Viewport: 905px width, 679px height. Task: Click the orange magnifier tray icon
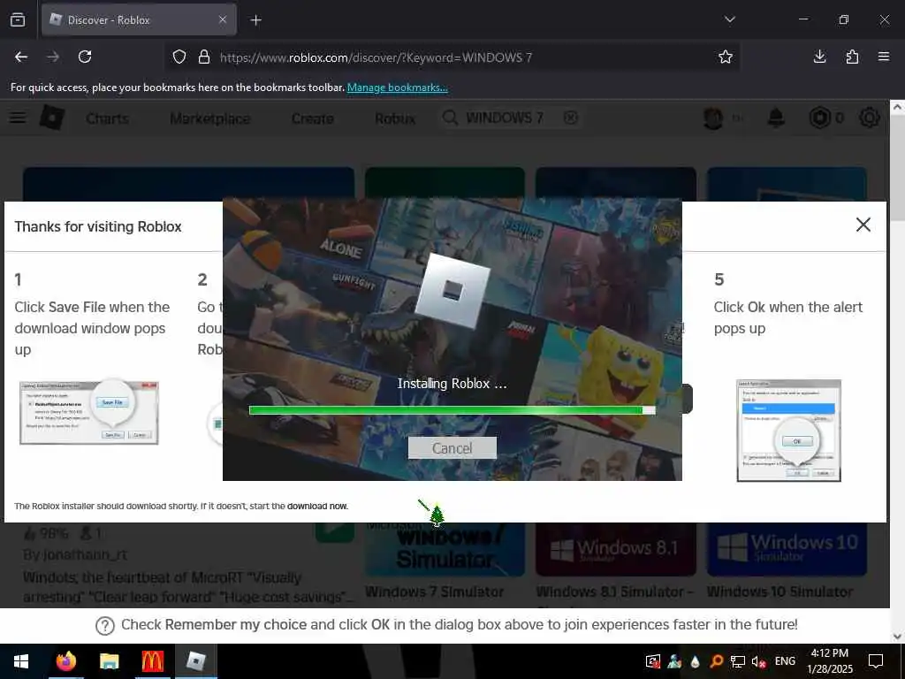(x=716, y=661)
